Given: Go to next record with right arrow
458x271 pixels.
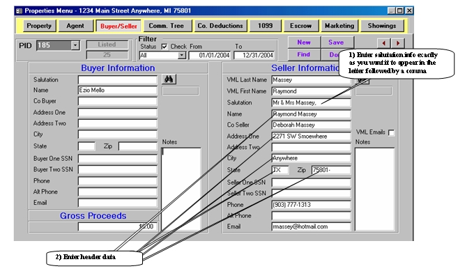Looking at the screenshot, I should [x=398, y=43].
